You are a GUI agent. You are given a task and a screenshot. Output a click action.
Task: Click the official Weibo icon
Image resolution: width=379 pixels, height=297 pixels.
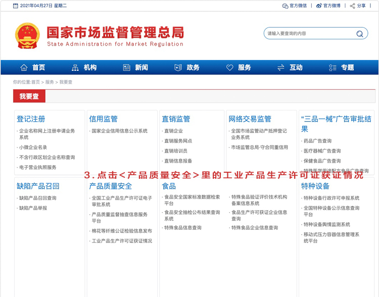319,6
